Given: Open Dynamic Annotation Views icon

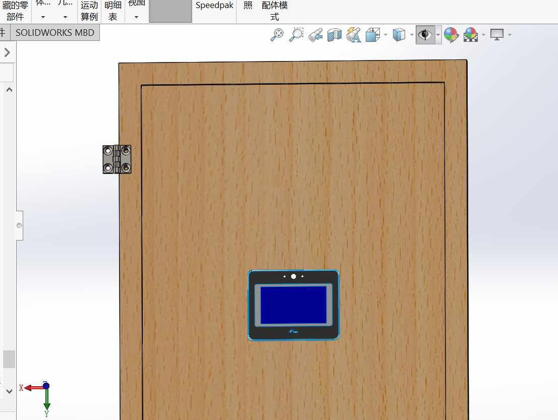Looking at the screenshot, I should point(353,35).
